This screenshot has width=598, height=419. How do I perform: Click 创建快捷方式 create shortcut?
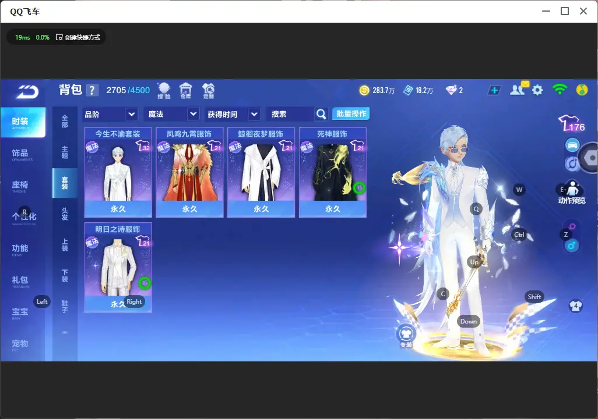click(78, 37)
